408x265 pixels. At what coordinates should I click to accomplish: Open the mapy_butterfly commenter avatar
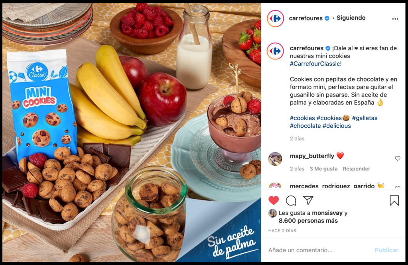[x=275, y=159]
